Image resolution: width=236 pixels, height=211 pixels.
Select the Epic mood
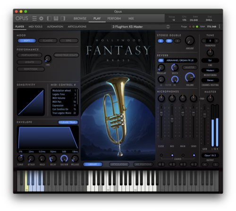tap(69, 41)
